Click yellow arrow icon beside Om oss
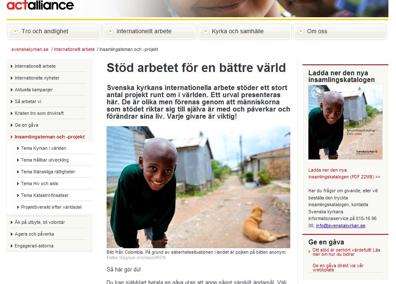This screenshot has height=284, width=396. (x=300, y=31)
